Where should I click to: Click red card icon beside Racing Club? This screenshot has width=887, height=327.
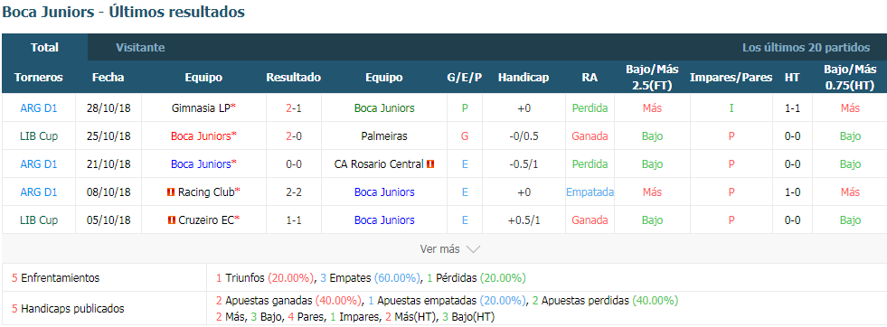[x=171, y=192]
